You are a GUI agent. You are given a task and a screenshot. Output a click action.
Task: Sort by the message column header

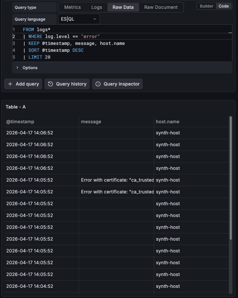click(91, 122)
